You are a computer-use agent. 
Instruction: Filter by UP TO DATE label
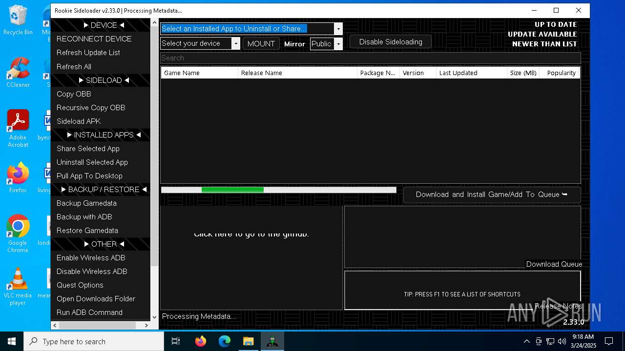[556, 24]
